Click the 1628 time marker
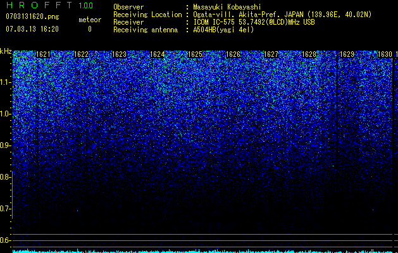 click(309, 54)
